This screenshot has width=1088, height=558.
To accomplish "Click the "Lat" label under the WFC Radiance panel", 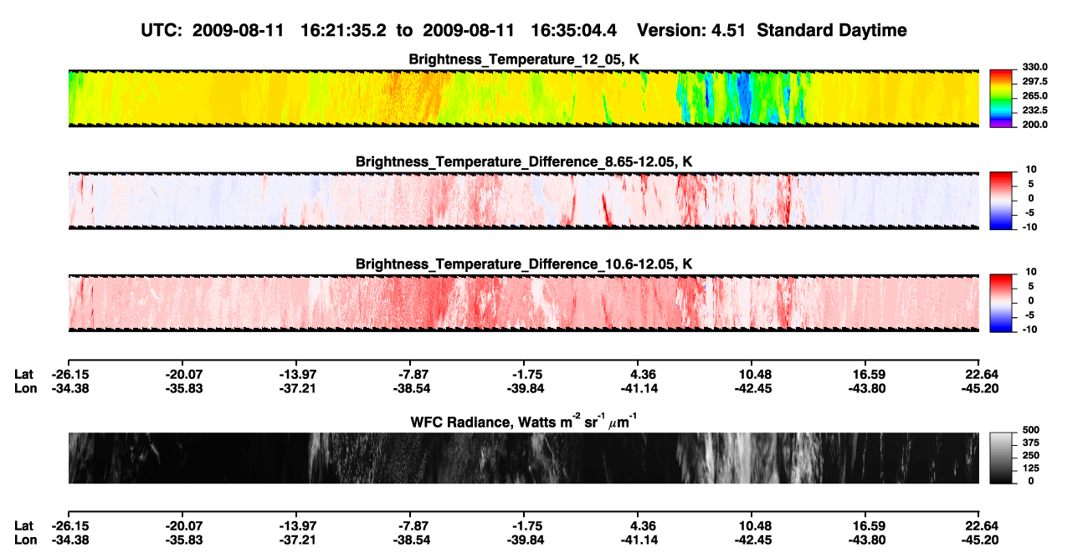I will click(x=24, y=525).
